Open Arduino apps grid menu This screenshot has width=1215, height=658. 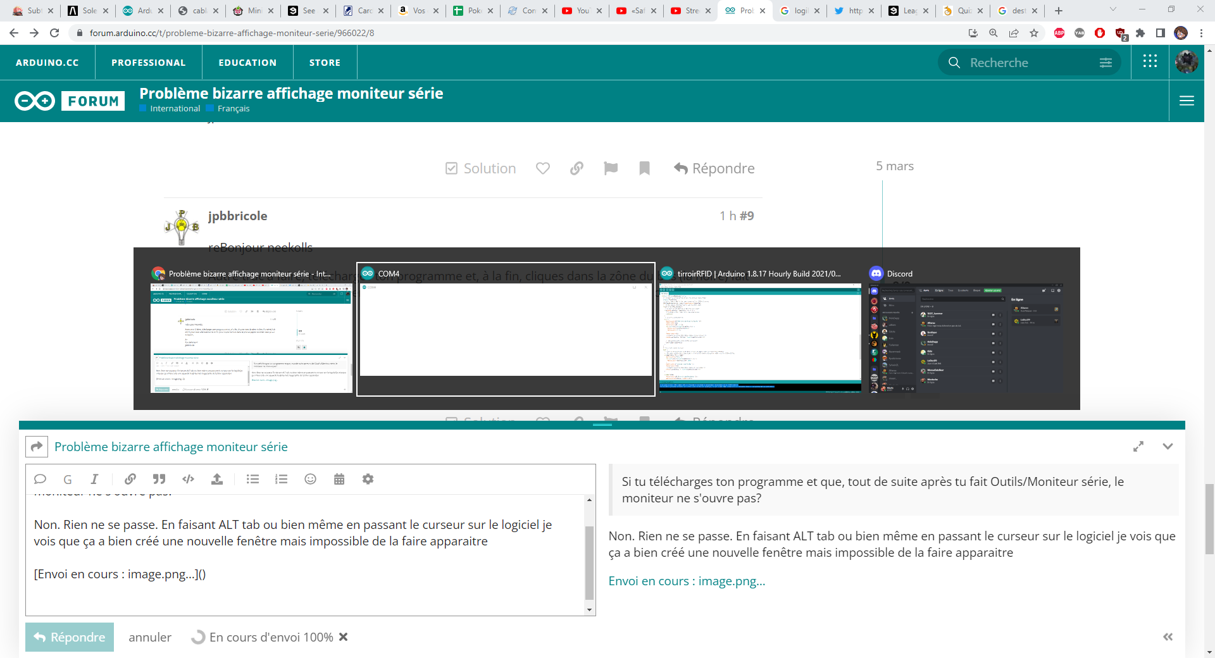(1150, 62)
